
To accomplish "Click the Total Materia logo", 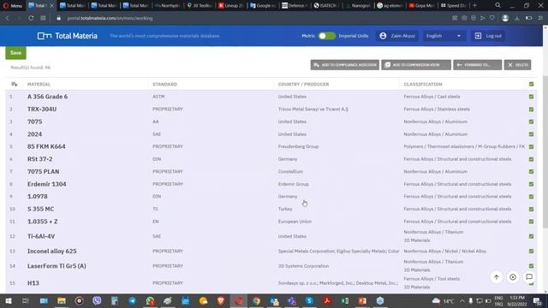I will (x=67, y=36).
